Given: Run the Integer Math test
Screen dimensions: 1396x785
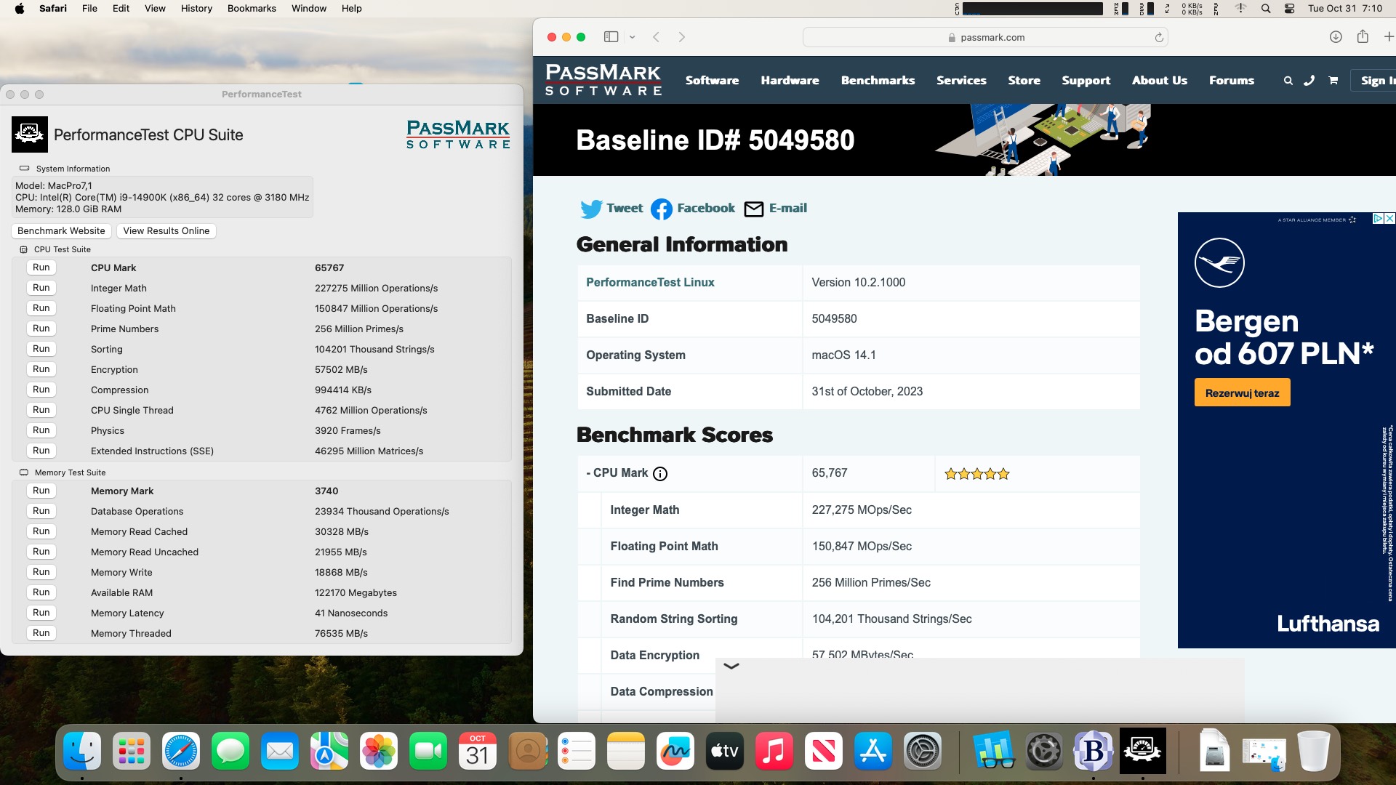Looking at the screenshot, I should click(41, 288).
